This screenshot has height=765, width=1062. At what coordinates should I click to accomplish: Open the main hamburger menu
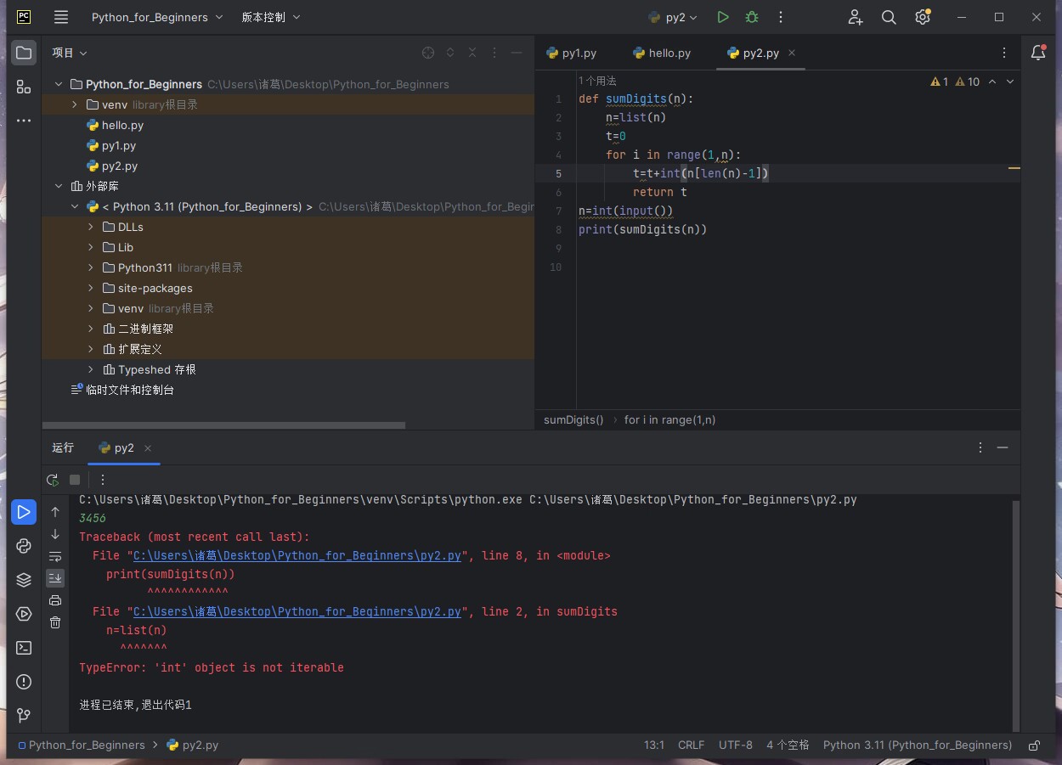pos(61,17)
